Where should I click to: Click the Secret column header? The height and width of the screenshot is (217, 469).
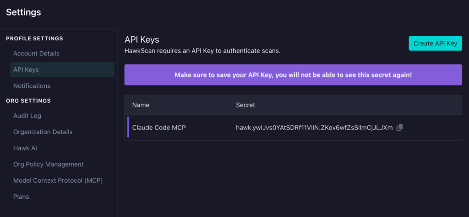pos(245,105)
